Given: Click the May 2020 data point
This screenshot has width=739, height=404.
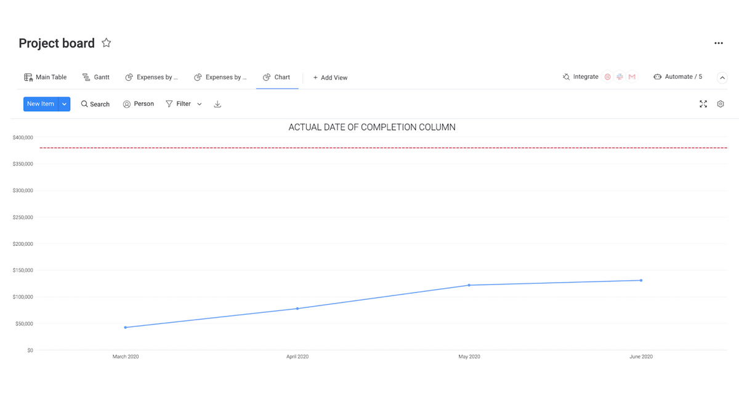Looking at the screenshot, I should coord(469,285).
